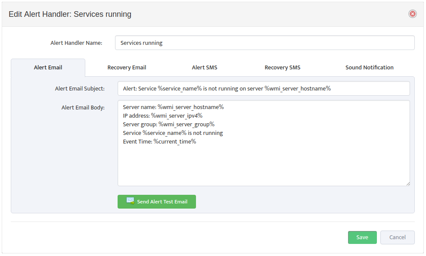Switch to the Recovery Email tab
The width and height of the screenshot is (426, 256).
coord(127,68)
